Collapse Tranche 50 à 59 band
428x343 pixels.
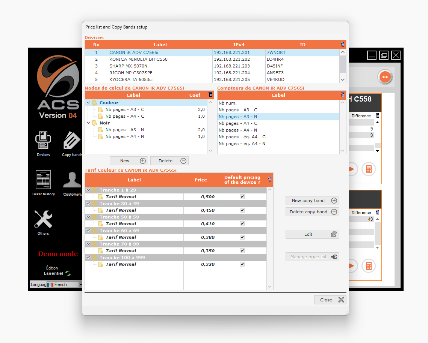88,217
